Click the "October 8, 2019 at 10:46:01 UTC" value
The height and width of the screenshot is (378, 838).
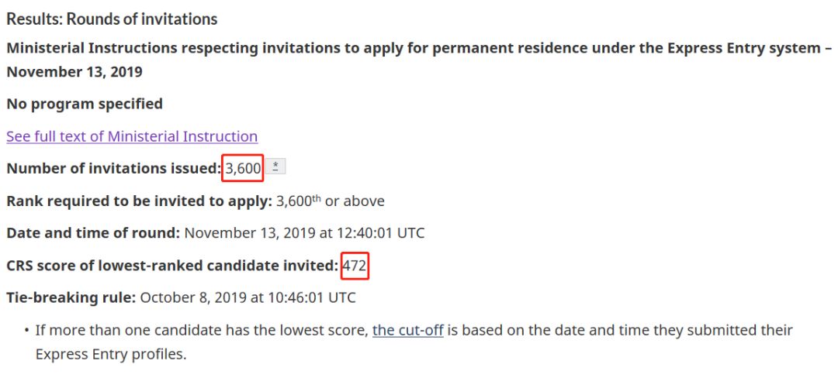tap(248, 297)
